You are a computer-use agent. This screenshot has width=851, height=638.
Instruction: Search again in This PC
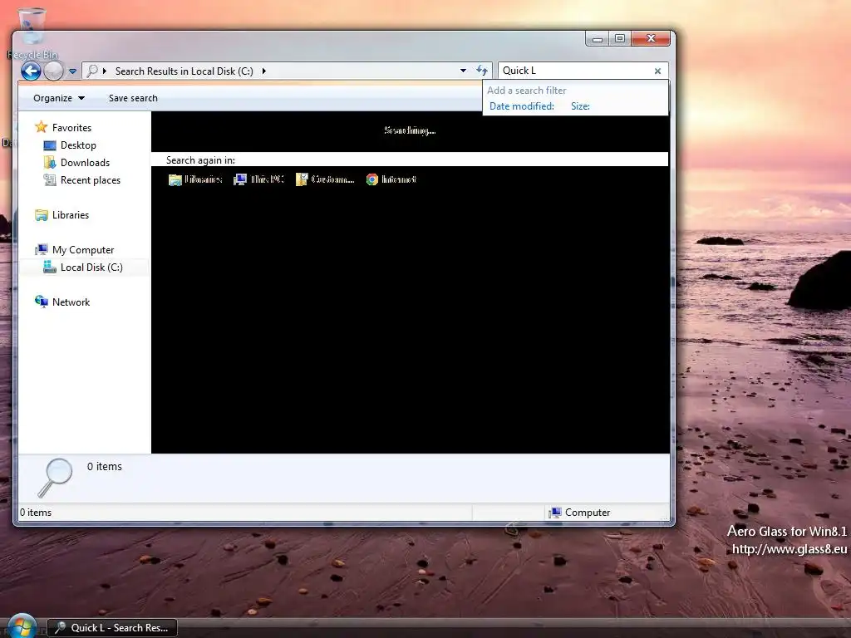[259, 179]
